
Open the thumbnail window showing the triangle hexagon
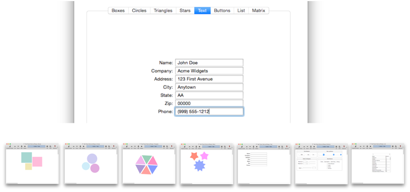(149, 163)
